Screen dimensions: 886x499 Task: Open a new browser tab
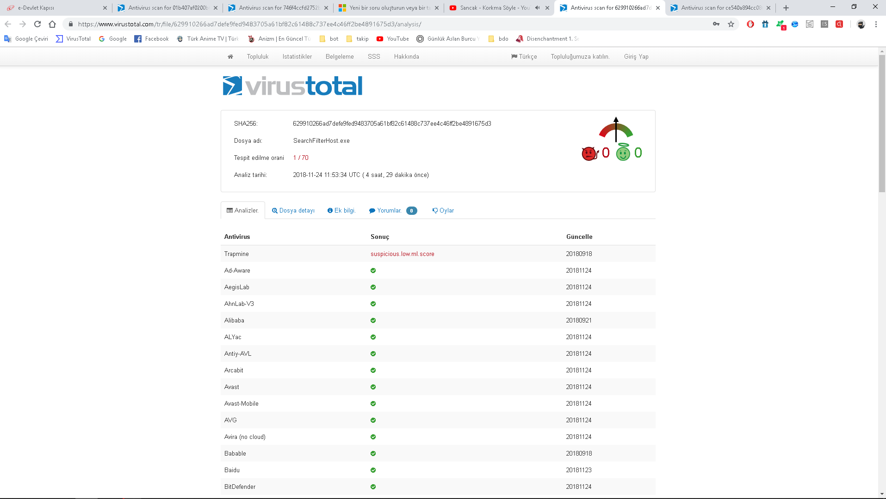[786, 8]
